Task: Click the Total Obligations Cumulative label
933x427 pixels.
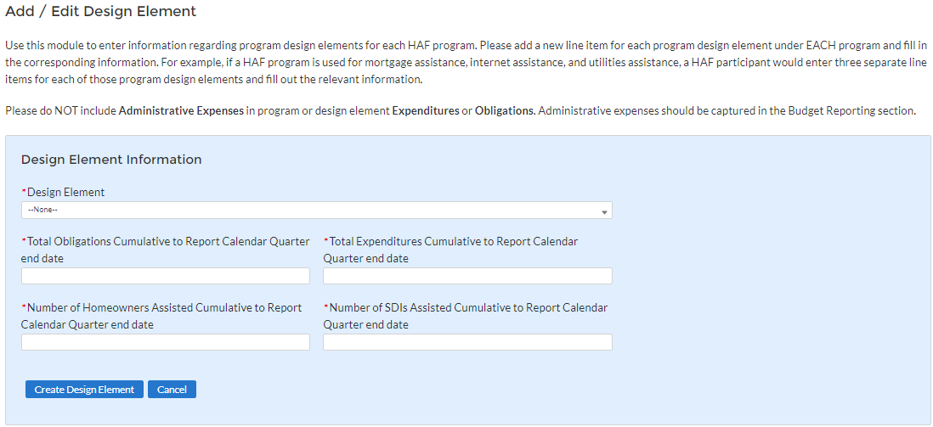Action: tap(166, 250)
